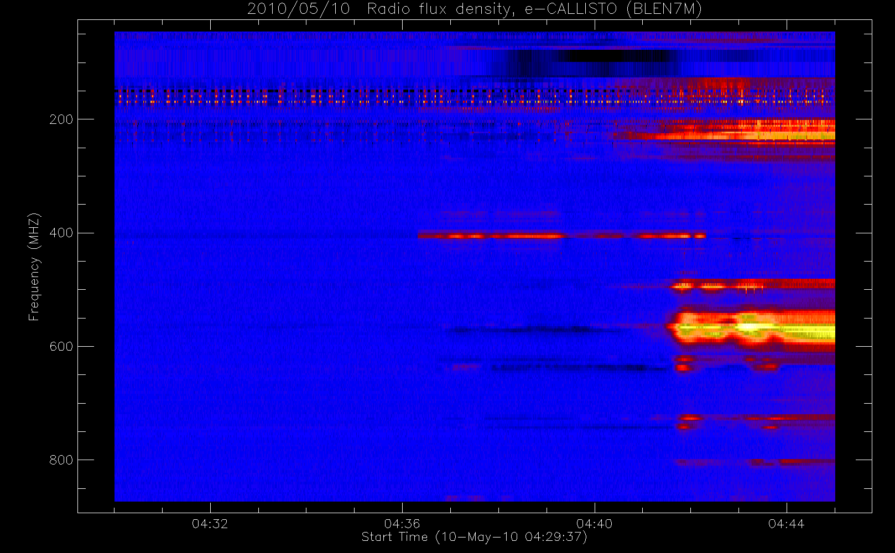
Task: Click the 400 frequency tick label
Action: click(x=61, y=233)
